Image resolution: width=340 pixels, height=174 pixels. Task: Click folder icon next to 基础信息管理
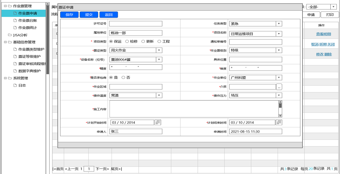click(10, 42)
